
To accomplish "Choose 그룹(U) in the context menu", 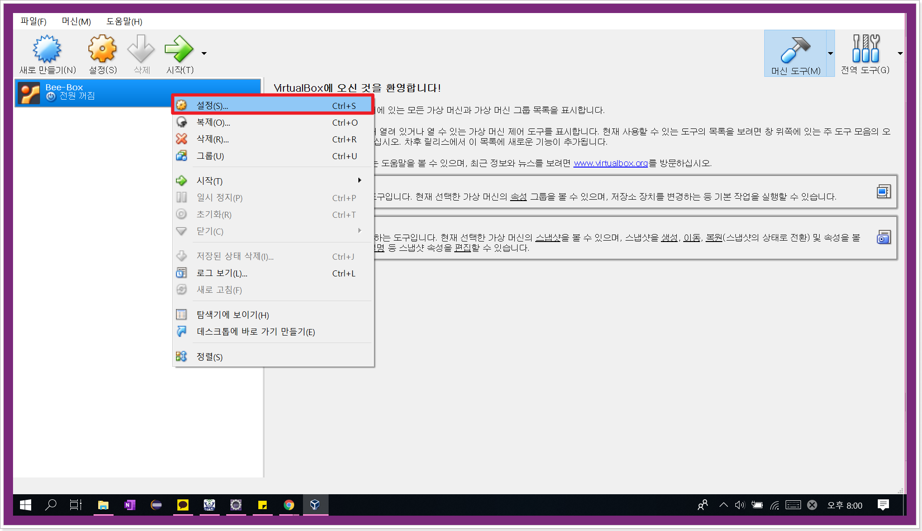I will [x=273, y=156].
